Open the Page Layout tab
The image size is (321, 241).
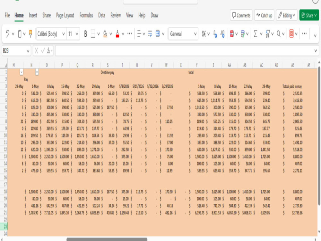pyautogui.click(x=65, y=15)
